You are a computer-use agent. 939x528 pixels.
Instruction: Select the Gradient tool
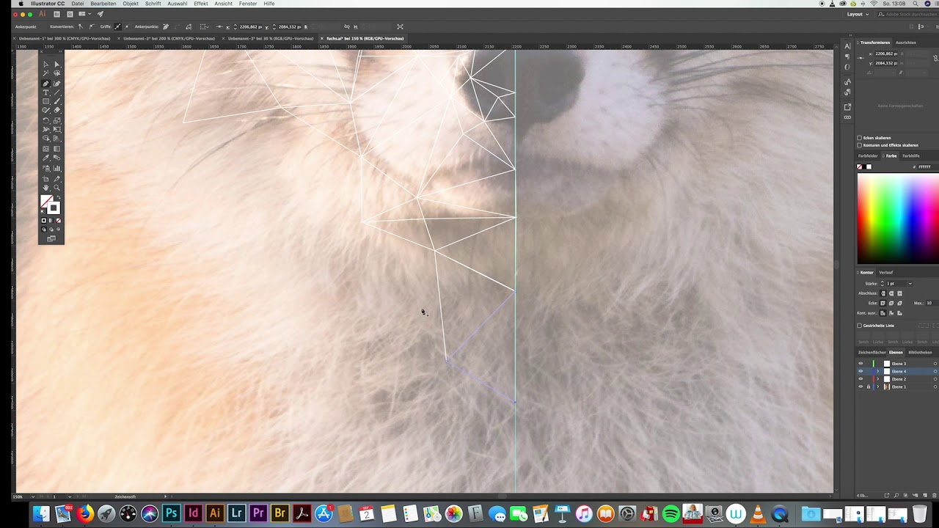click(56, 149)
